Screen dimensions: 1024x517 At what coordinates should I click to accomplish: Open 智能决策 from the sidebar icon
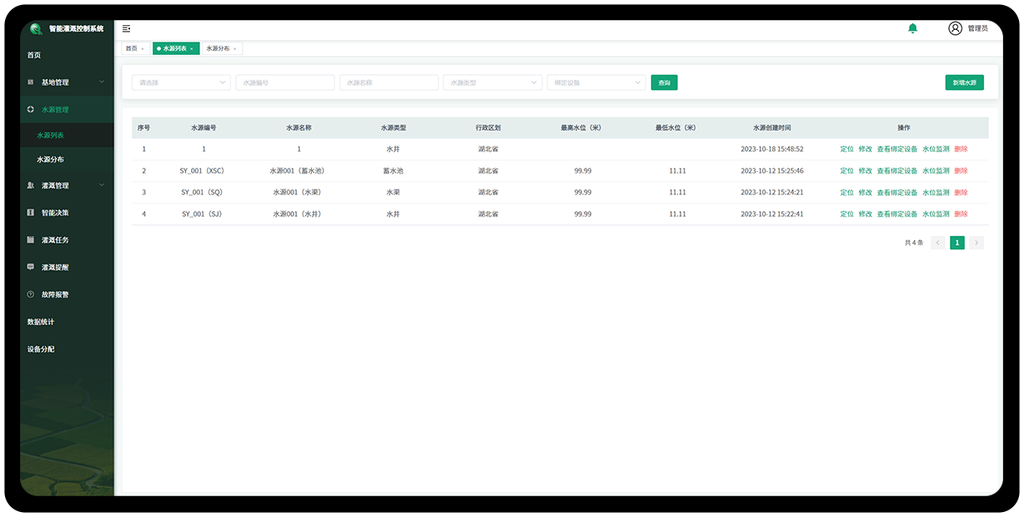[x=31, y=213]
